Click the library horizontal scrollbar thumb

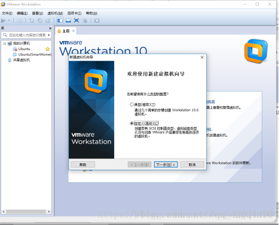coord(26,212)
